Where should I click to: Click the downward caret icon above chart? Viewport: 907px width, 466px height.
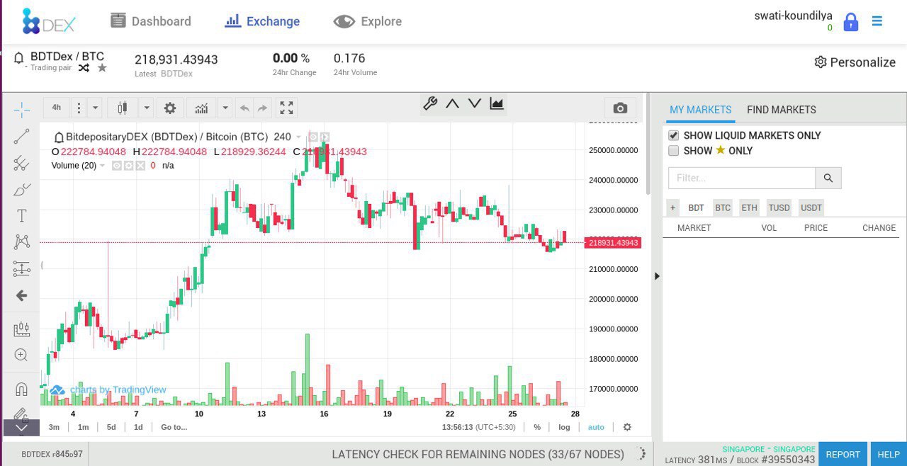pos(475,103)
